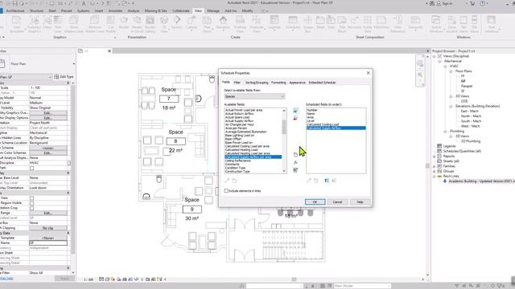The width and height of the screenshot is (515, 289).
Task: Select 'Area' in Scheduled fields list
Action: [x=311, y=117]
